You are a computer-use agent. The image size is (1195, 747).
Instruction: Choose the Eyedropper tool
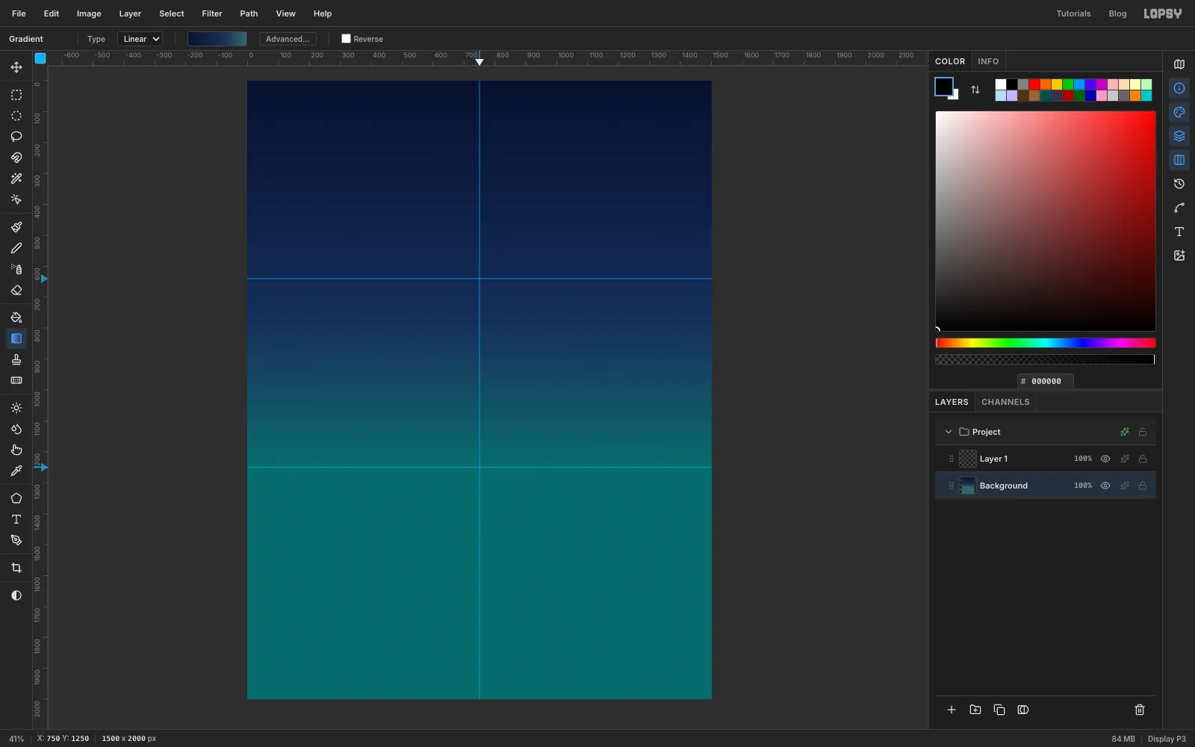pos(16,471)
